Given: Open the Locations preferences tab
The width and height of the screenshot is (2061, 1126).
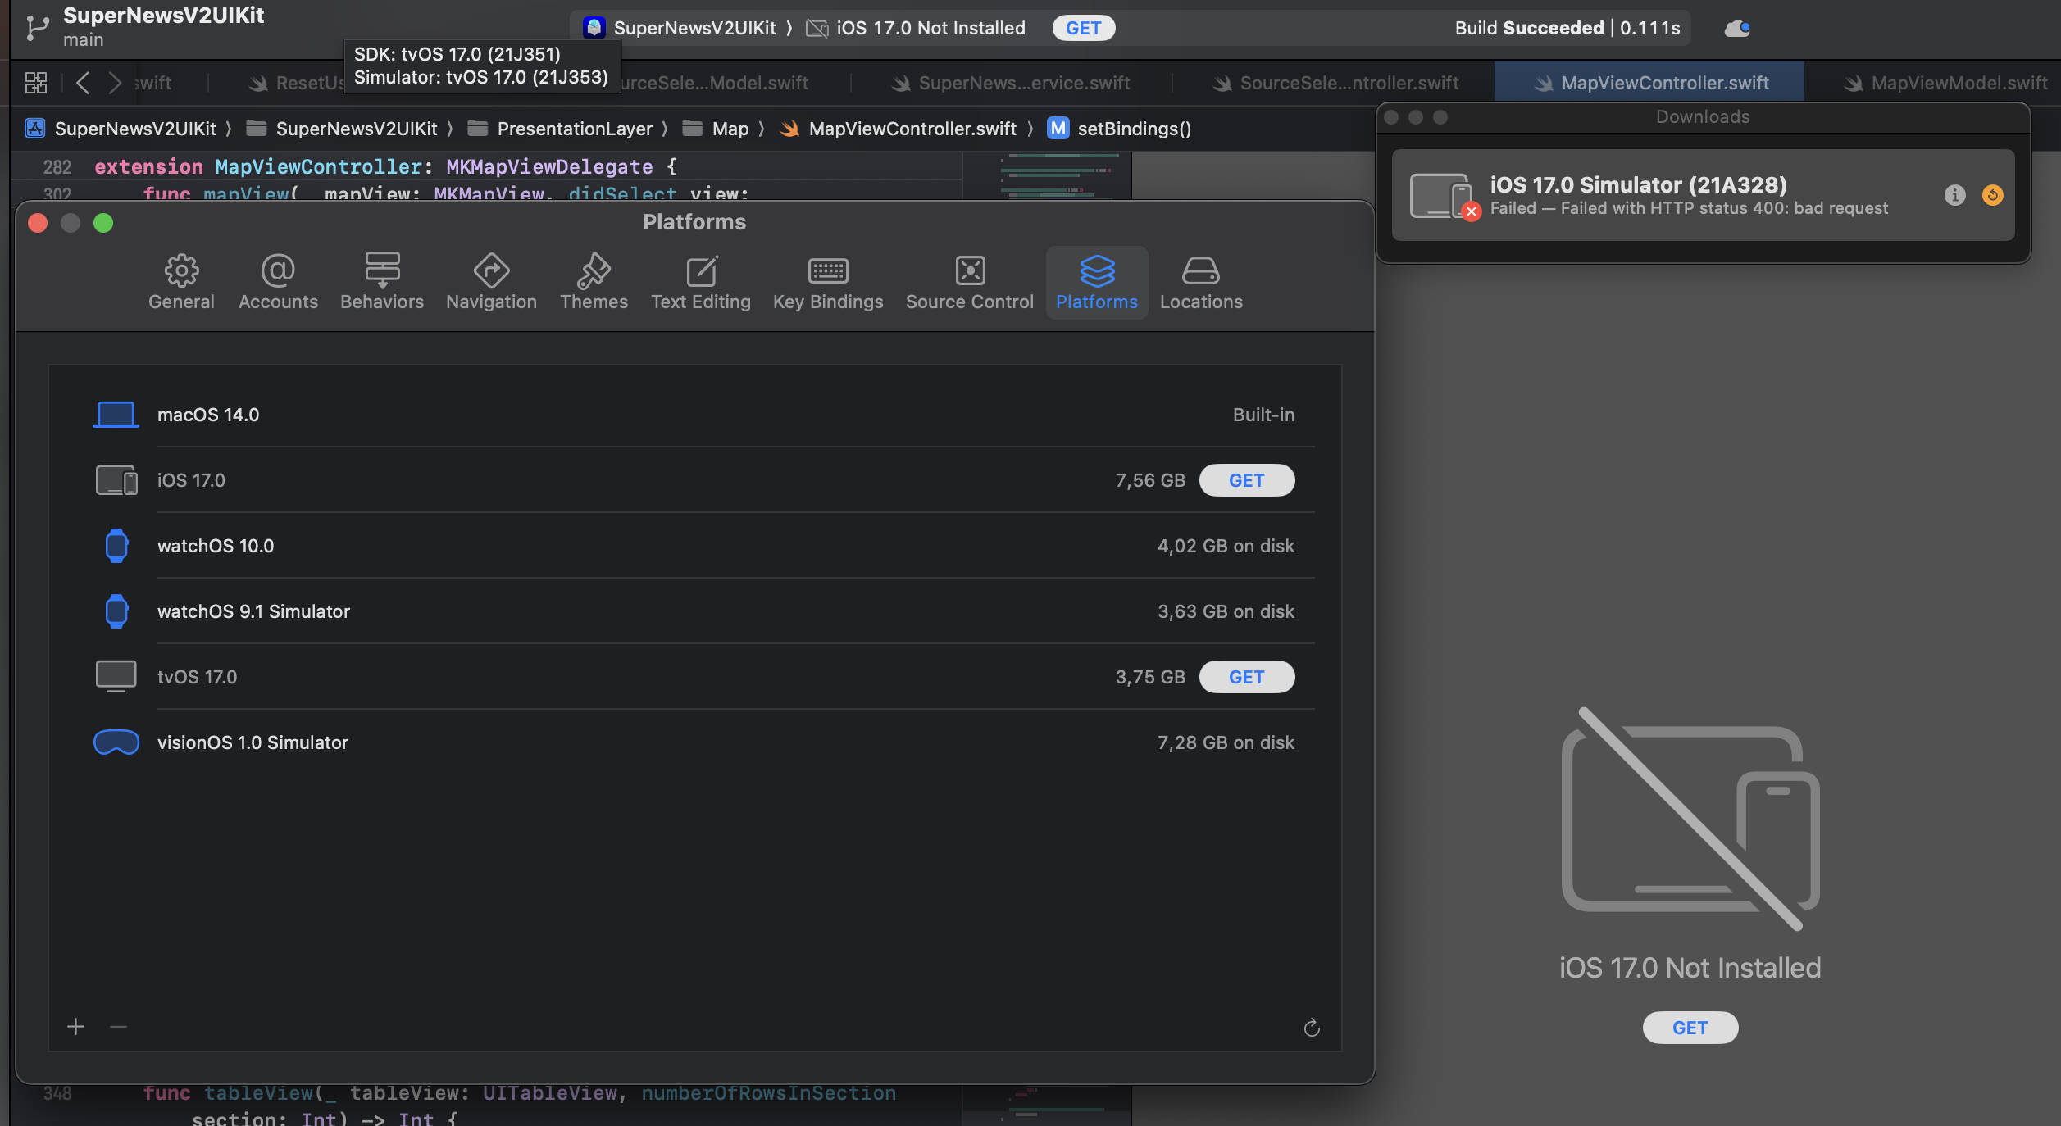Looking at the screenshot, I should 1201,282.
